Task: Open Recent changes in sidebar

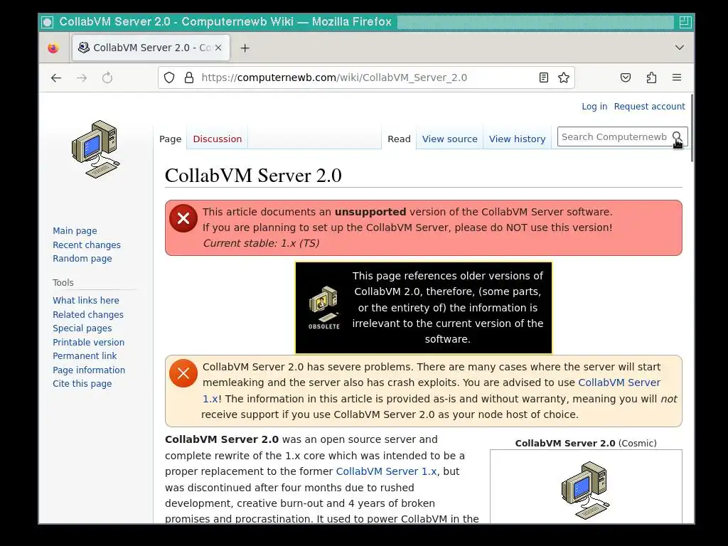Action: [x=86, y=245]
